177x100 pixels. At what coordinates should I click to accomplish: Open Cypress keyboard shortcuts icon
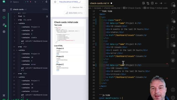(x=4, y=95)
